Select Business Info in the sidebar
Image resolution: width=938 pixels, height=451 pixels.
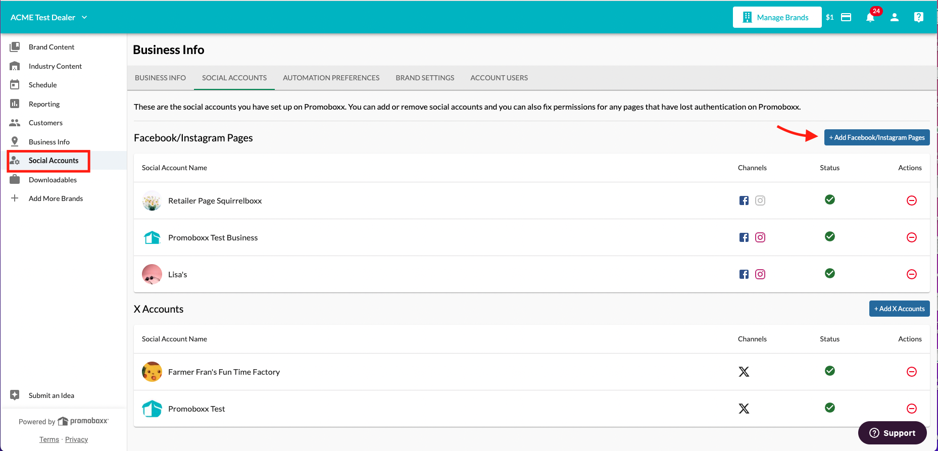coord(49,142)
